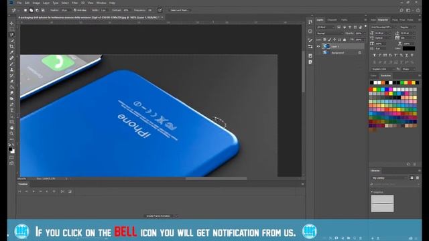The width and height of the screenshot is (429, 241).
Task: Select the Crop tool
Action: tap(11, 46)
